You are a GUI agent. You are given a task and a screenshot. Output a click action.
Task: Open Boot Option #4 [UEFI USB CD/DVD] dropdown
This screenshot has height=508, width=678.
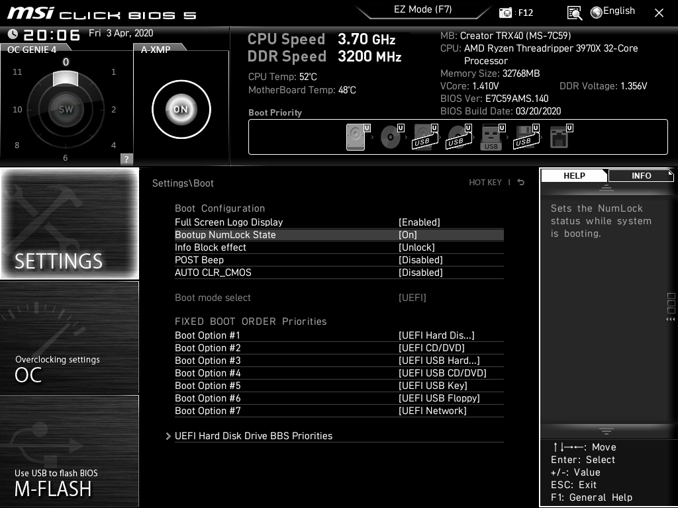pyautogui.click(x=442, y=373)
